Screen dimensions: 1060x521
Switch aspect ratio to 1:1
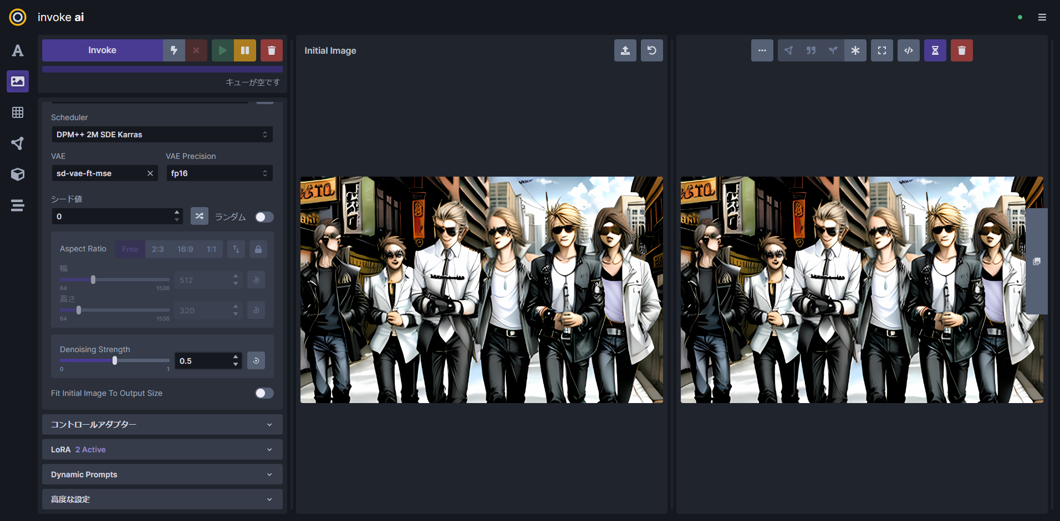coord(211,249)
